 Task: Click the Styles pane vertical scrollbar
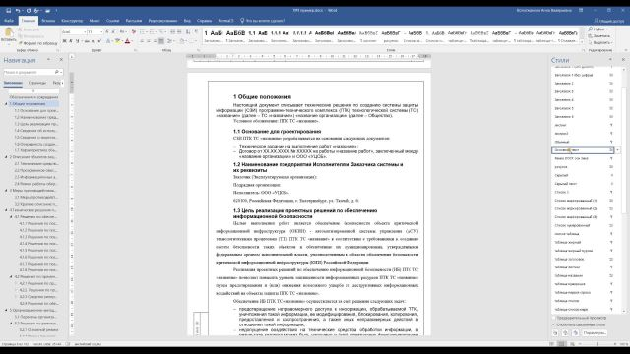tap(624, 189)
